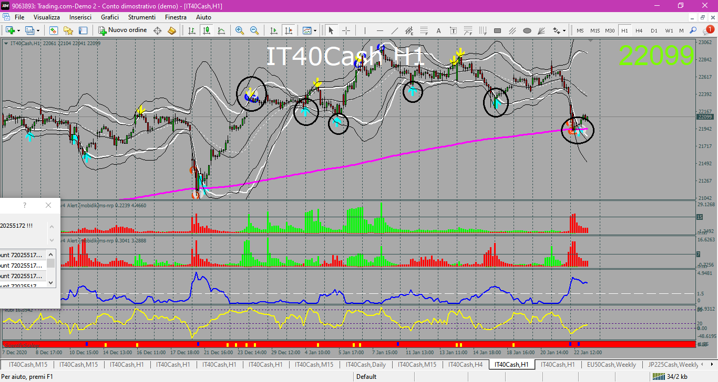Switch to M15 timeframe
718x382 pixels.
click(x=595, y=30)
